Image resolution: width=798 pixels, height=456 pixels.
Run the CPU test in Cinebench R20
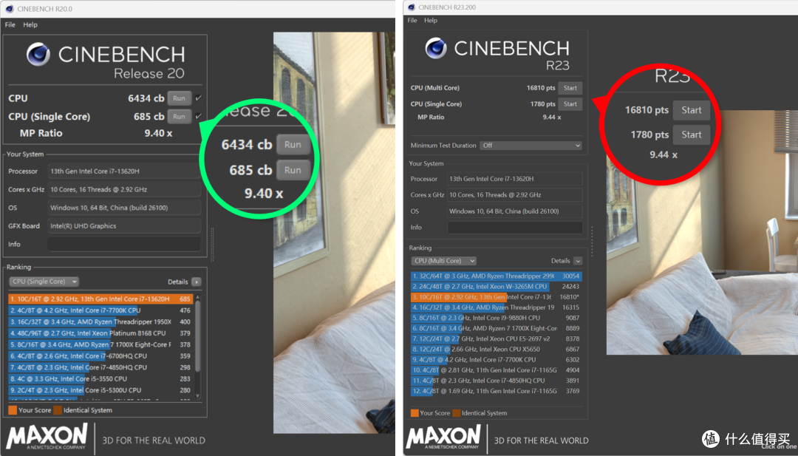pos(179,98)
